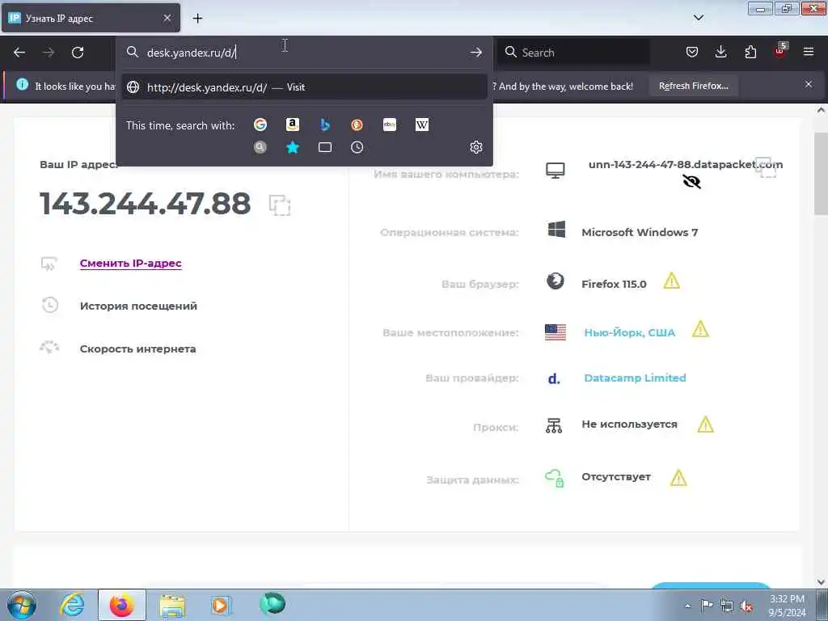Image resolution: width=828 pixels, height=621 pixels.
Task: Click the Firefox 115.0 browser text
Action: point(614,284)
